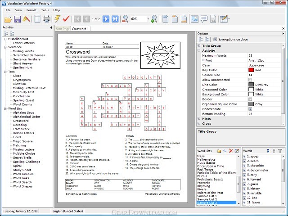Switch to the Start Page tab
288x216 pixels.
63,29
